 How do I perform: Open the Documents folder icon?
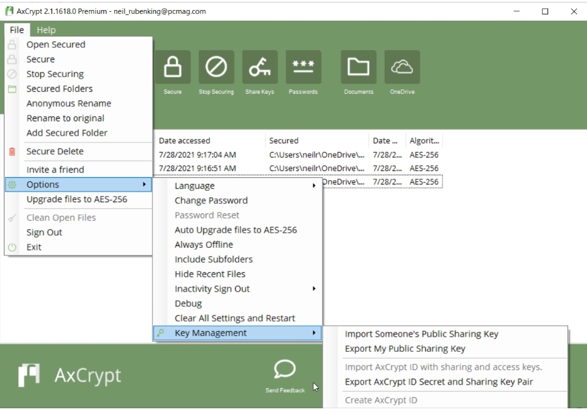pyautogui.click(x=358, y=68)
